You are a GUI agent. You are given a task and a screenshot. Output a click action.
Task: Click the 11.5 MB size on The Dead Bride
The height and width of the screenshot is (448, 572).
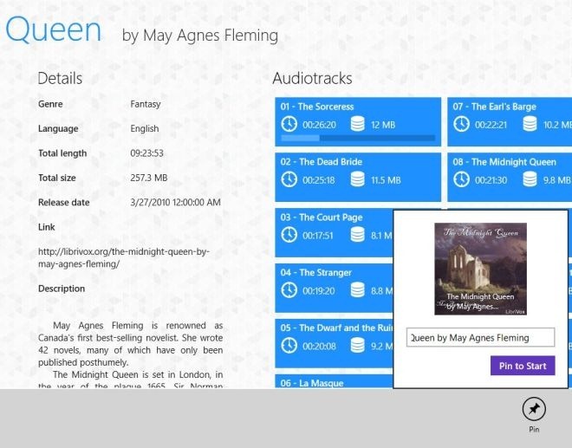coord(386,180)
